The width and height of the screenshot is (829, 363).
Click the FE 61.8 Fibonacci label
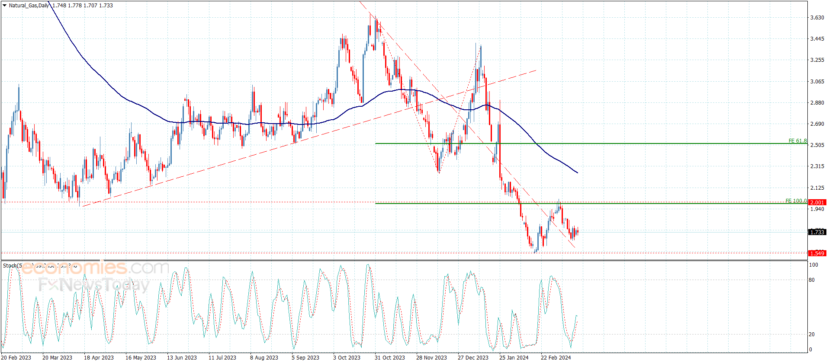coord(797,141)
